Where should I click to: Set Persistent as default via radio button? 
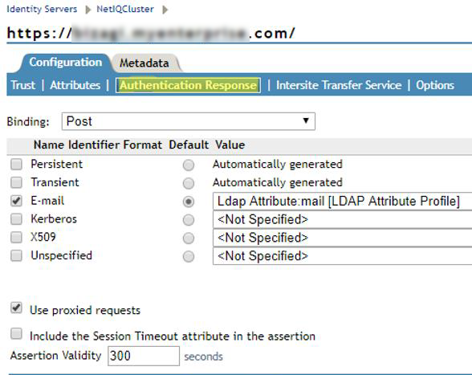(x=189, y=165)
